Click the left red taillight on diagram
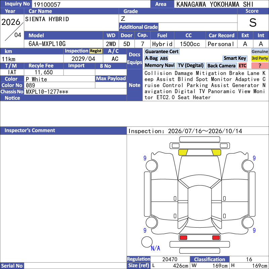The image size is (269, 269). tap(183, 238)
